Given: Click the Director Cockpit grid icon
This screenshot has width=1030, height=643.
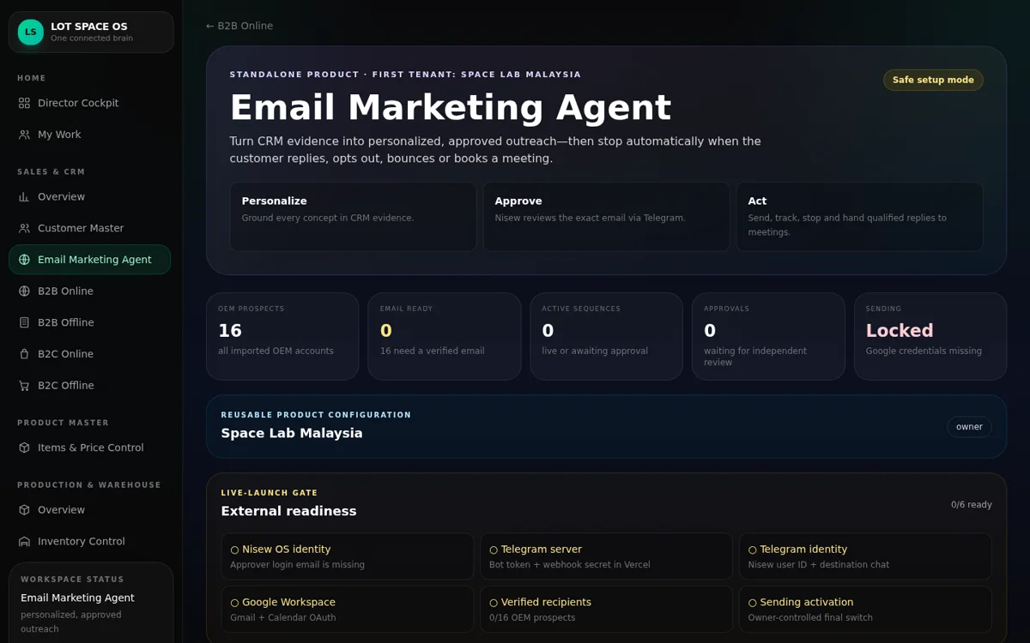Looking at the screenshot, I should point(24,103).
